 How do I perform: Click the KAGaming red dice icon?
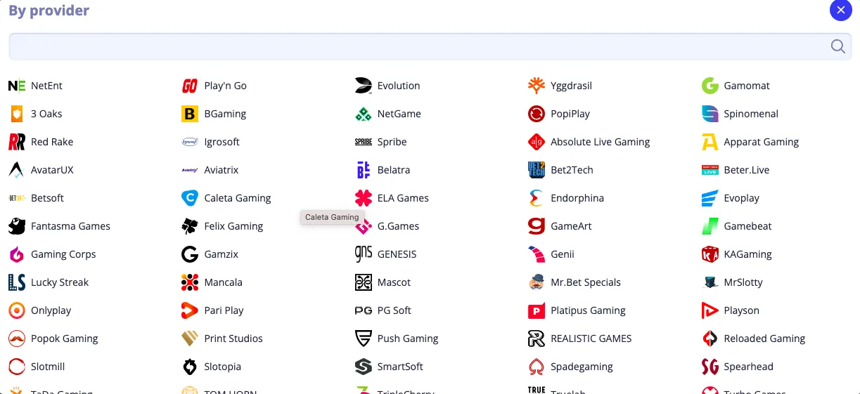pyautogui.click(x=710, y=254)
